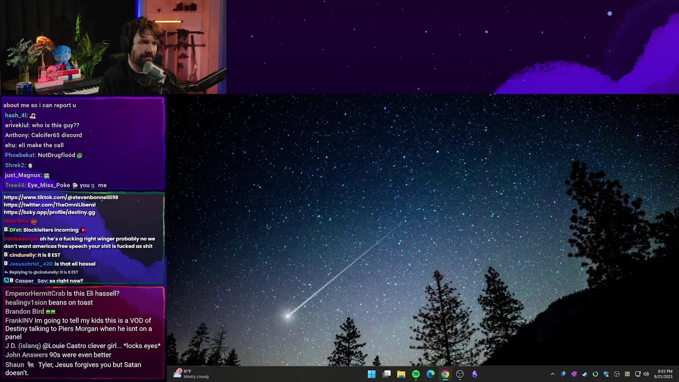The height and width of the screenshot is (382, 679).
Task: Click the 'FrankINV' chat message about VOD
Action: point(80,329)
